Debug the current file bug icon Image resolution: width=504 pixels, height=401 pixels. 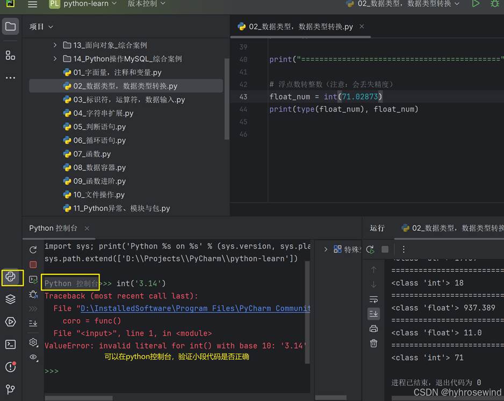click(x=495, y=4)
